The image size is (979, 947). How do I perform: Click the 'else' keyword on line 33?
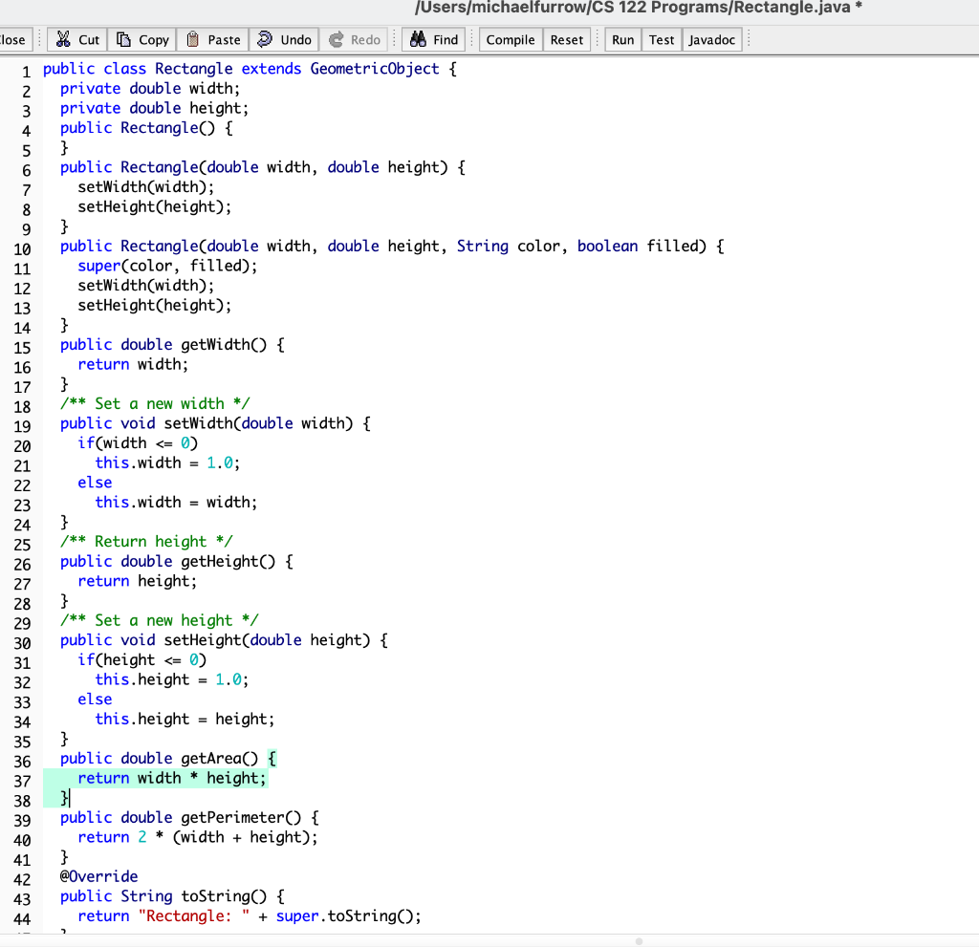click(95, 699)
